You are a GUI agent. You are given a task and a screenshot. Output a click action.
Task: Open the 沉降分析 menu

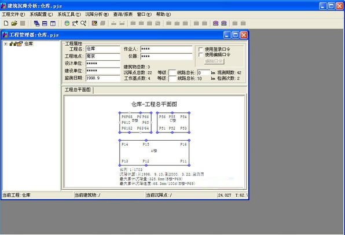(97, 14)
